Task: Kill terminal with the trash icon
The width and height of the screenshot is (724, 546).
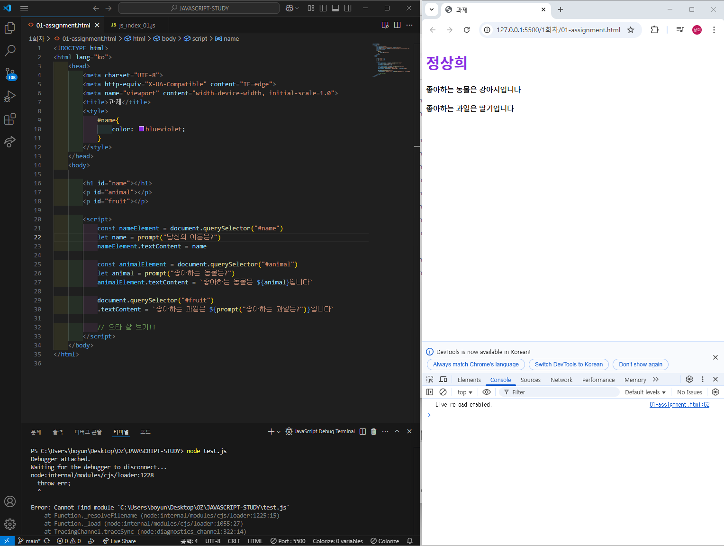Action: coord(373,431)
